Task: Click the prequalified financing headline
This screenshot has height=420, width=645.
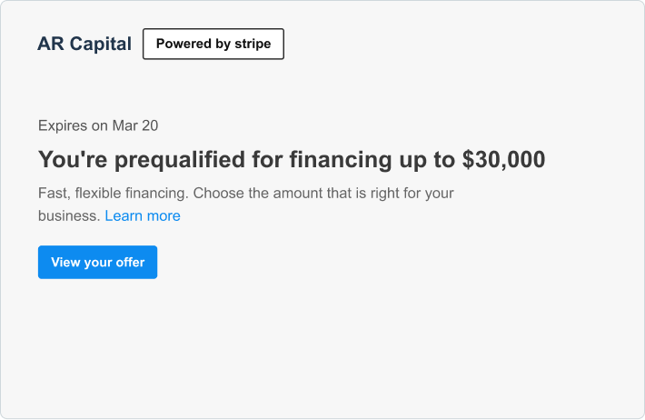Action: (291, 160)
